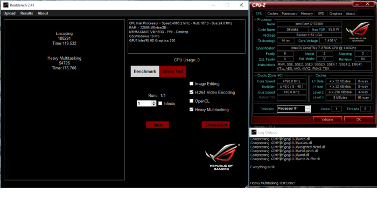Click the Time:119.532 value
The image size is (377, 200).
(64, 44)
